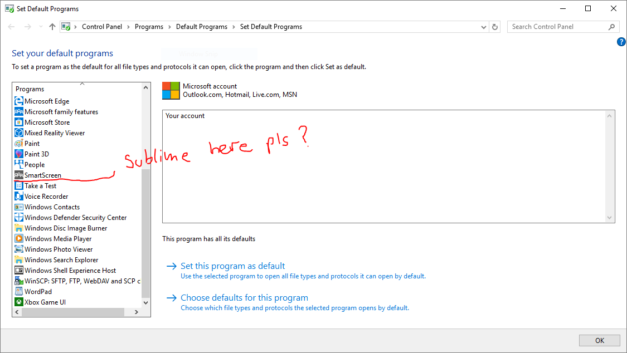This screenshot has width=627, height=353.
Task: Select 'SmartScreen' in the programs list
Action: click(43, 175)
